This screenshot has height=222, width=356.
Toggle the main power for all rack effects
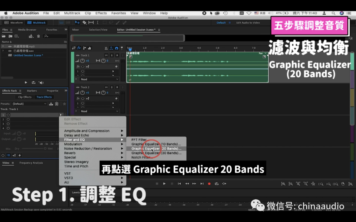point(3,155)
